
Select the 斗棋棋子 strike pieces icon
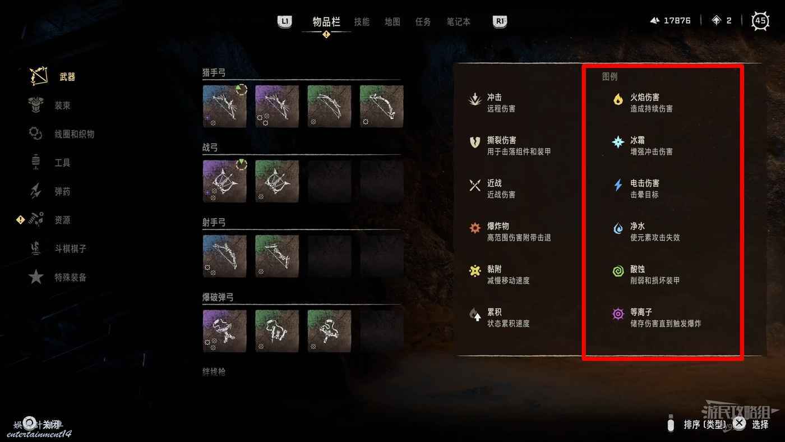coord(35,248)
